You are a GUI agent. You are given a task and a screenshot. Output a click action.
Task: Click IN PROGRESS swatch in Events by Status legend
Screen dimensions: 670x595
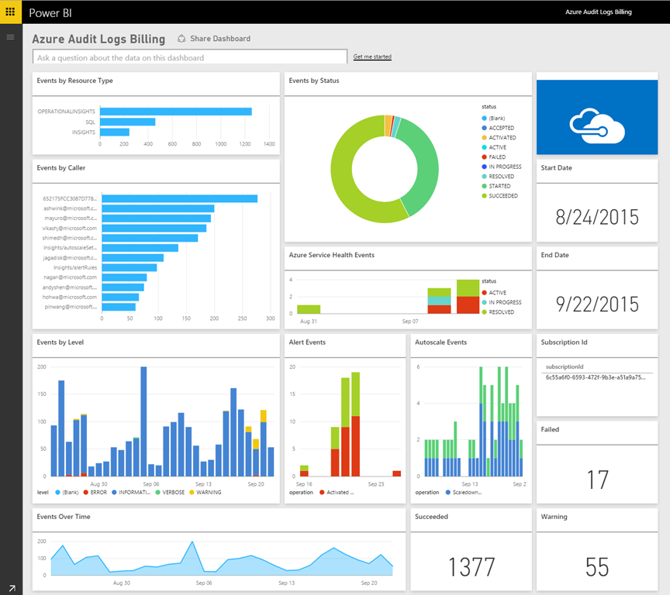coord(484,167)
